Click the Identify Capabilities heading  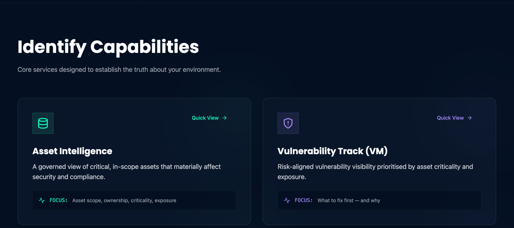click(x=108, y=47)
